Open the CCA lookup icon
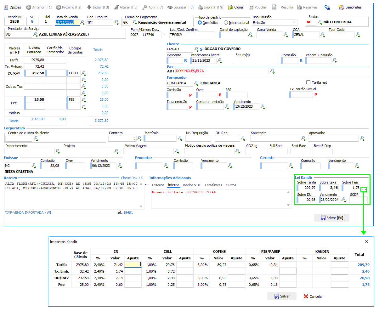This screenshot has width=379, height=311. point(322,35)
